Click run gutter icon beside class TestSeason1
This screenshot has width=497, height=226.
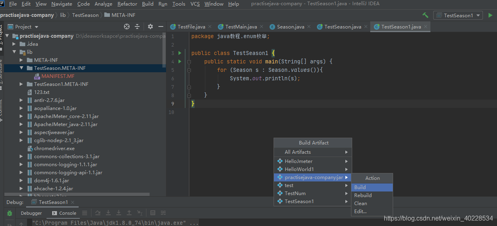pos(180,53)
